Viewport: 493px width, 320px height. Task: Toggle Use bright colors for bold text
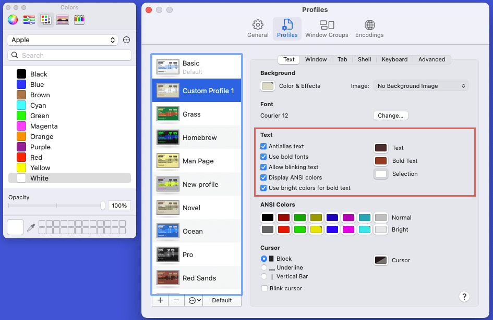(x=263, y=188)
